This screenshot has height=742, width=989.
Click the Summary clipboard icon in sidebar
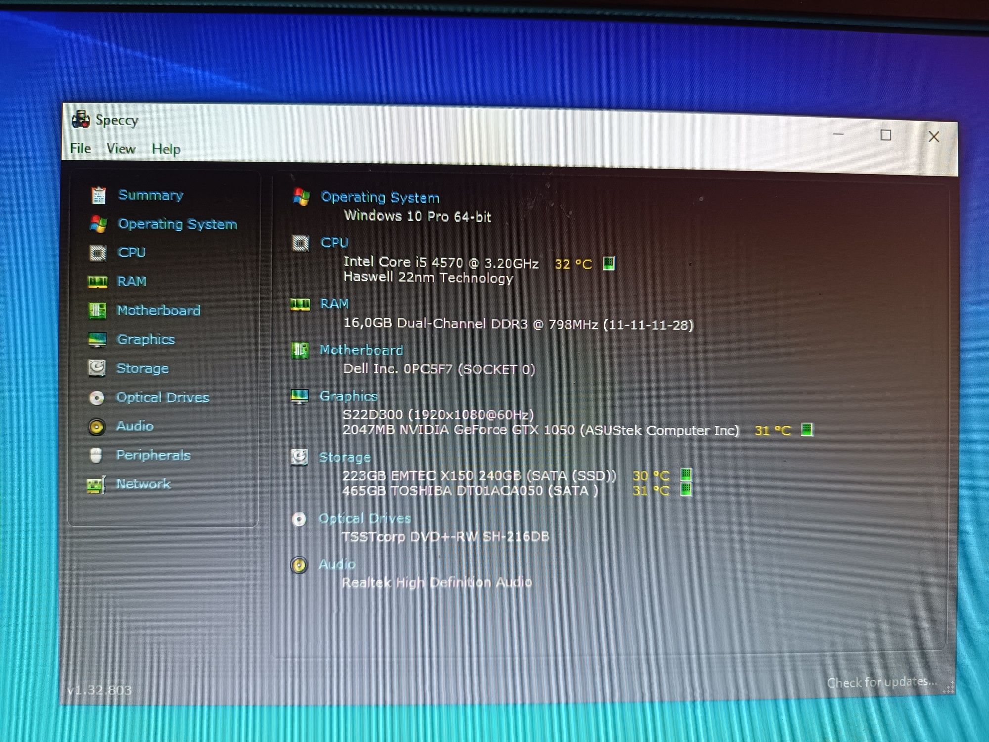tap(98, 195)
